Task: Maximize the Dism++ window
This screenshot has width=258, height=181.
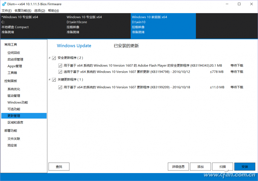Action: click(239, 4)
